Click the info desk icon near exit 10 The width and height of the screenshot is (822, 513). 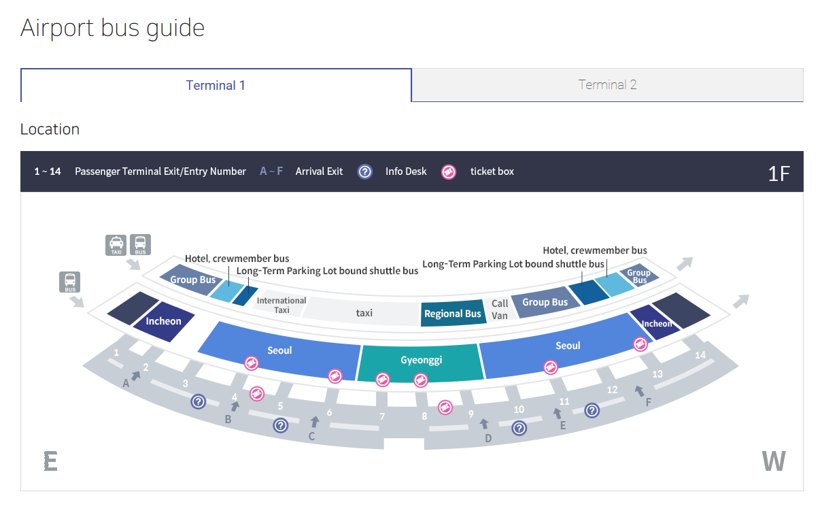[x=519, y=428]
